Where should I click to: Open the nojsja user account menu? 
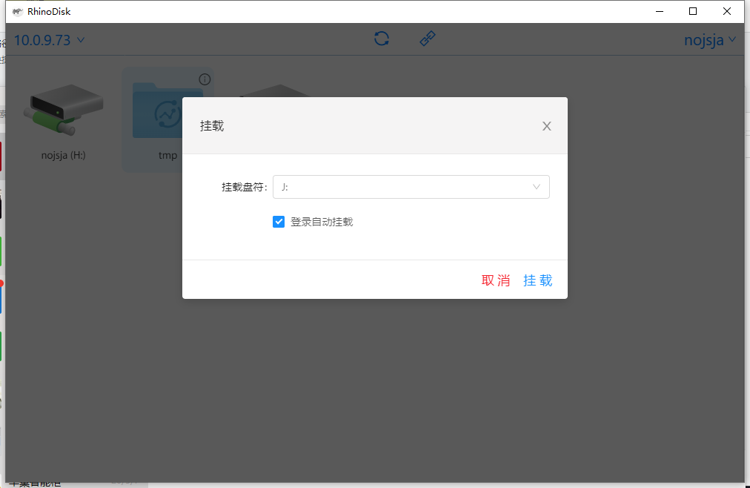[709, 40]
